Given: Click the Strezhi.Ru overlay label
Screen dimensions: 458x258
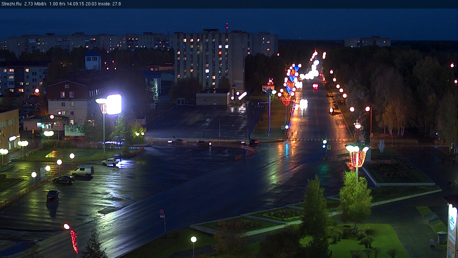Looking at the screenshot, I should click(11, 4).
